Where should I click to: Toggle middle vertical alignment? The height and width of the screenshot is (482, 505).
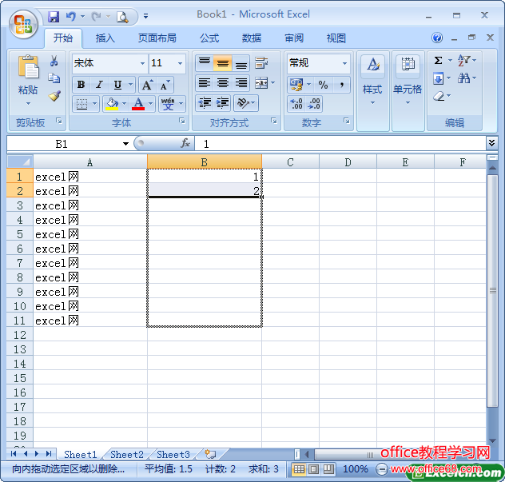[223, 62]
